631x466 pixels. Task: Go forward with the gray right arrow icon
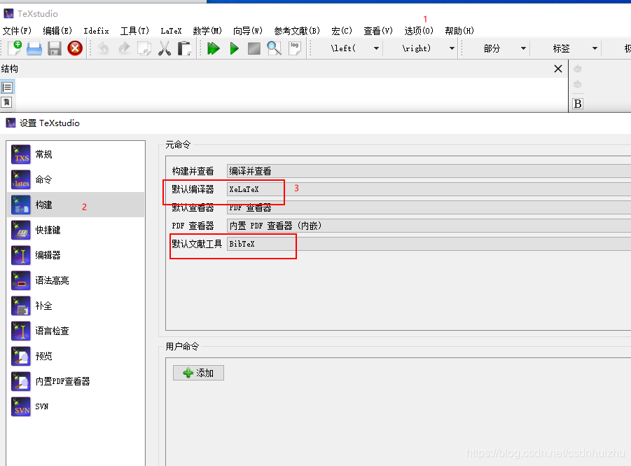578,84
